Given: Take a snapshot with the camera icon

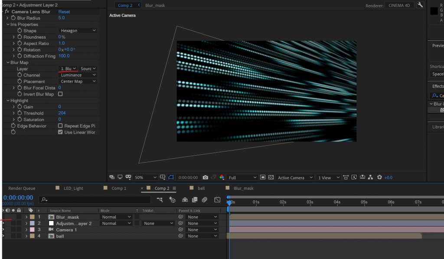Looking at the screenshot, I should click(x=206, y=178).
